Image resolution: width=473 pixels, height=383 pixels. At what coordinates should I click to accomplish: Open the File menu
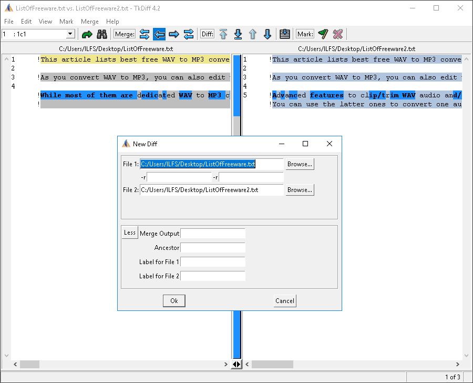(x=9, y=22)
